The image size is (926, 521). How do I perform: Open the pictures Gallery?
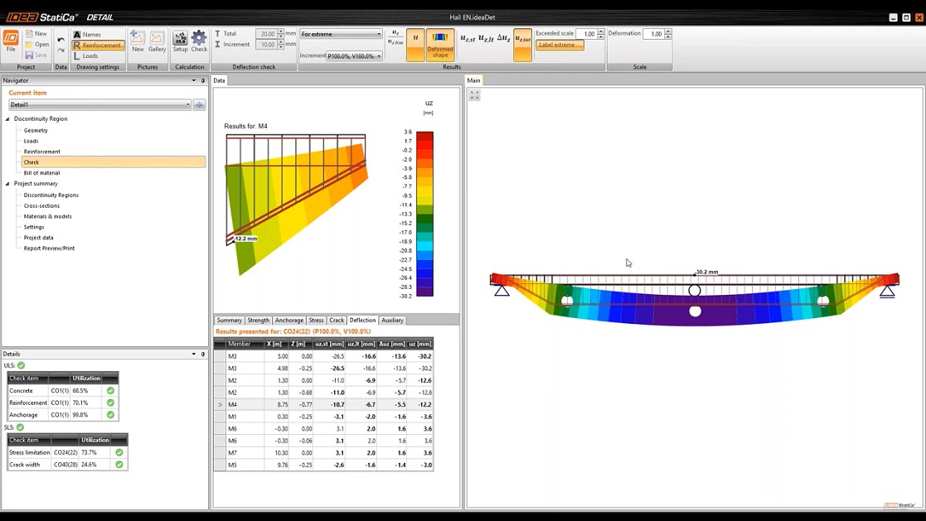click(157, 41)
